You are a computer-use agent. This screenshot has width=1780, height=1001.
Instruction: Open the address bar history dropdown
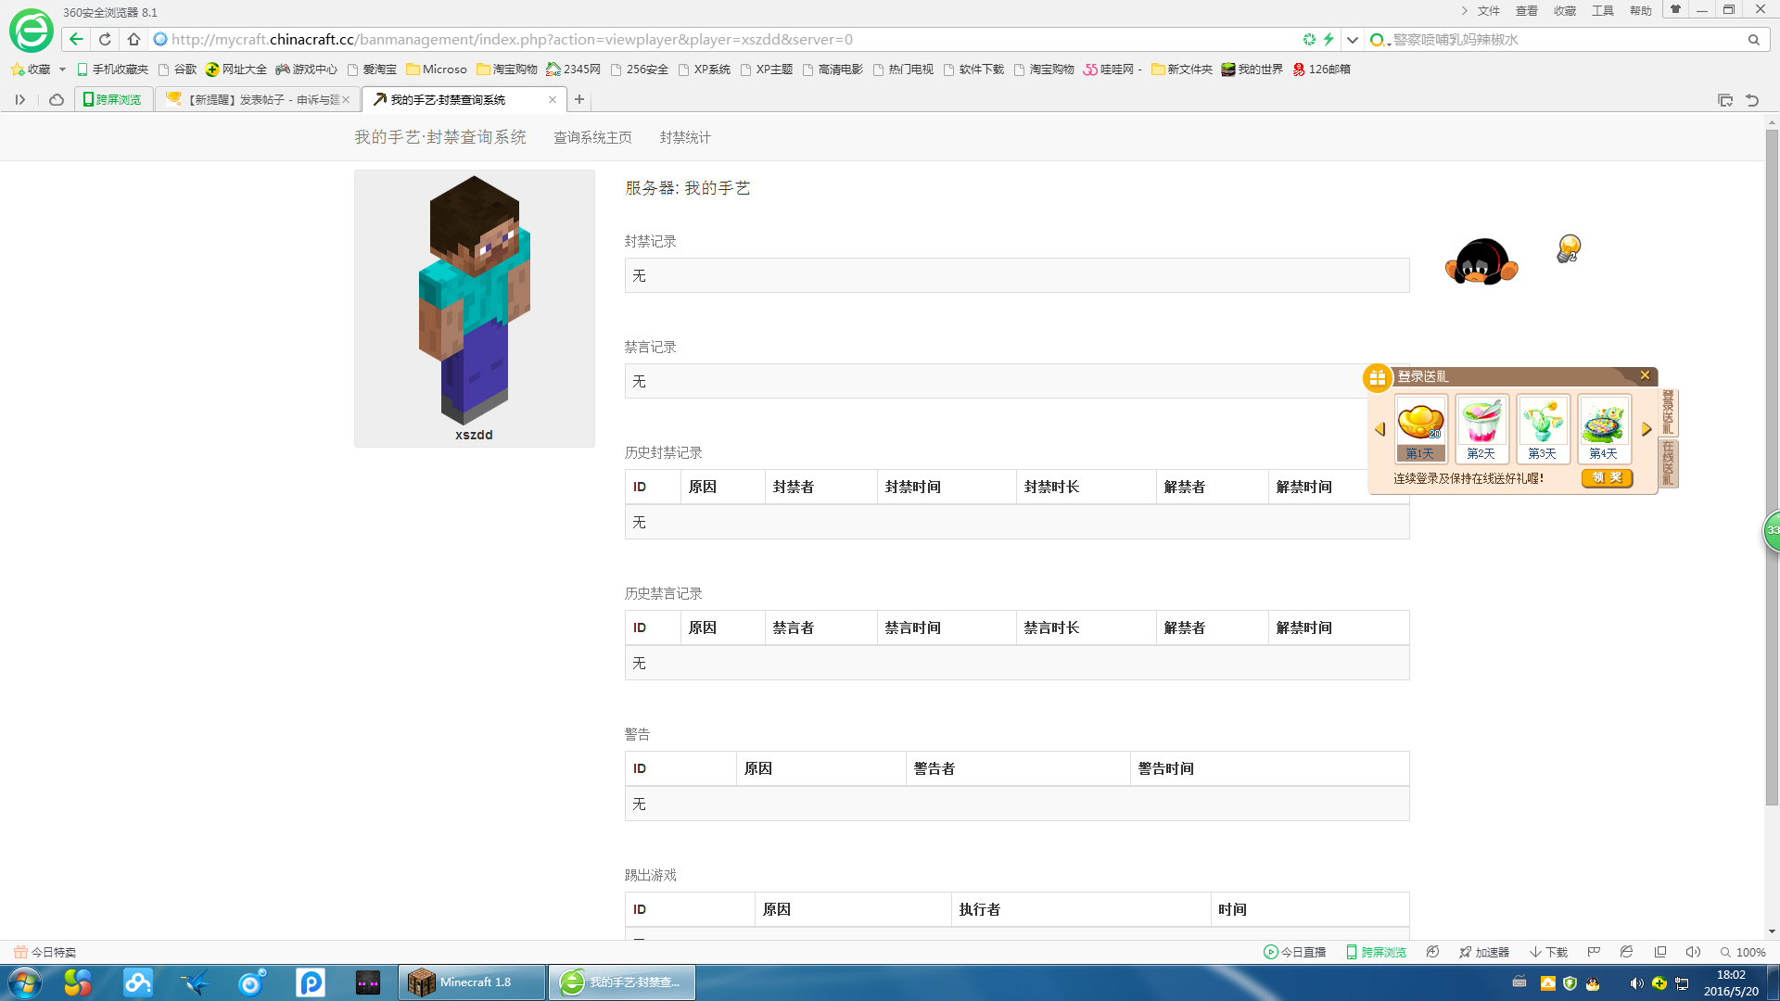(1353, 40)
